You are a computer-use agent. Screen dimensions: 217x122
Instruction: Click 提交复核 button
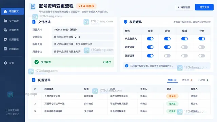coord(204,7)
